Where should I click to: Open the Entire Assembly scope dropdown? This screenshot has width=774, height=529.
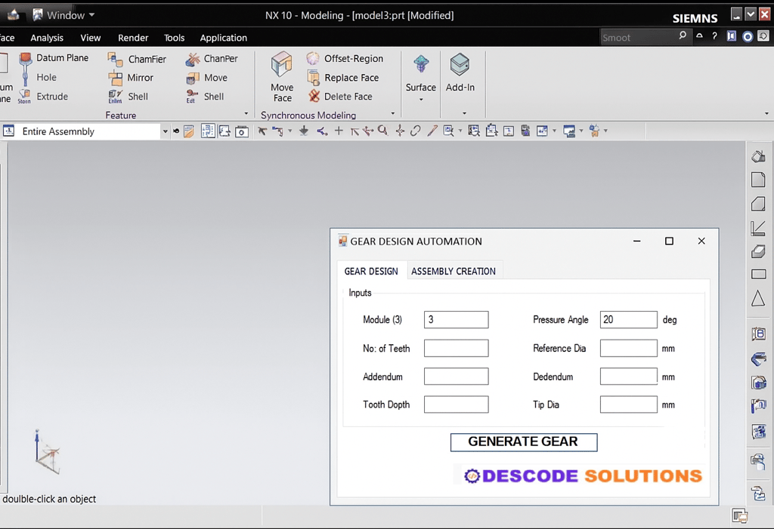165,131
